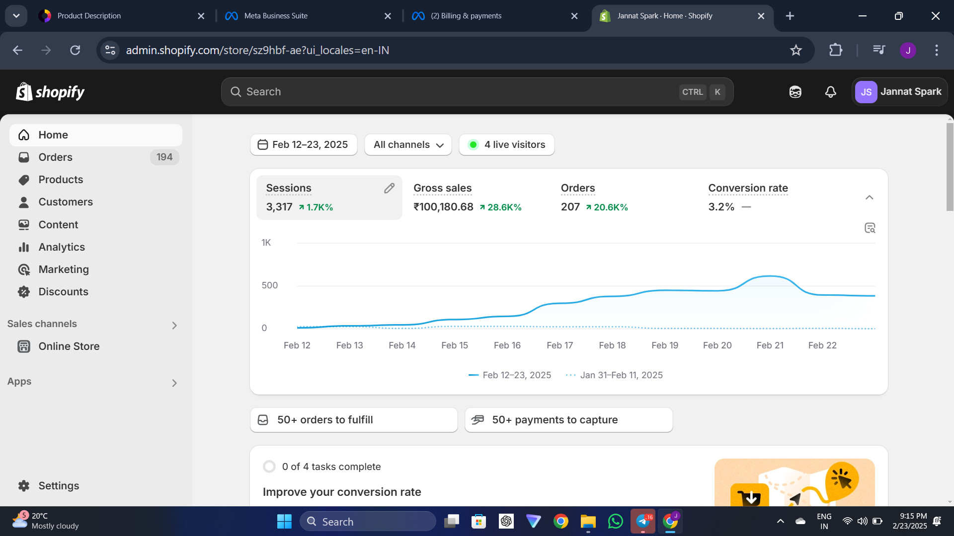Open Analytics in the sidebar

[x=96, y=247]
